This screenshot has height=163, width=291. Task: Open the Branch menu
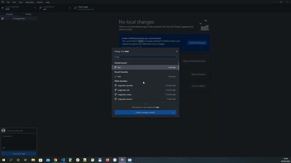coord(40,2)
